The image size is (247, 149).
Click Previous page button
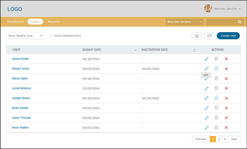point(201,139)
